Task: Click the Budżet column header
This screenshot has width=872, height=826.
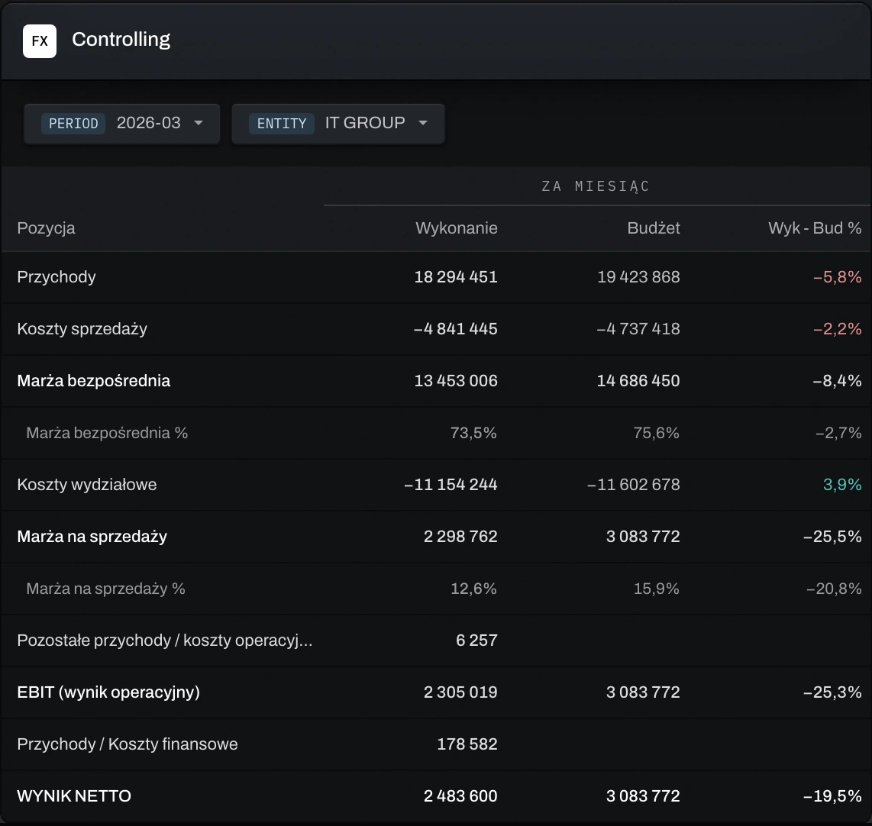Action: [x=654, y=228]
